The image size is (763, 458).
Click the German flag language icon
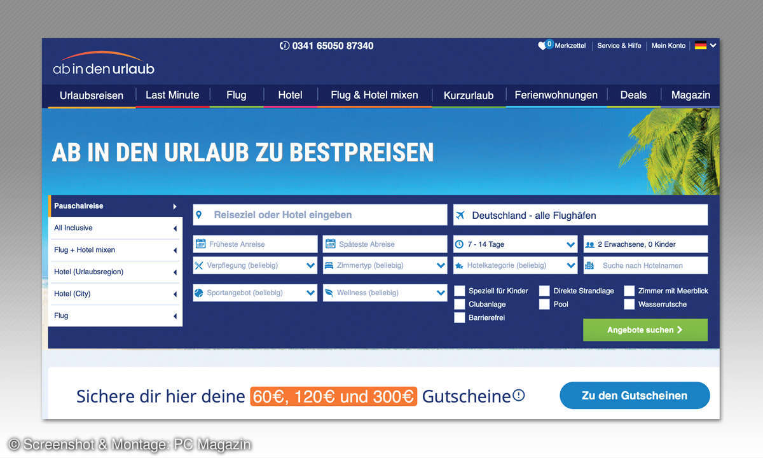[x=701, y=45]
